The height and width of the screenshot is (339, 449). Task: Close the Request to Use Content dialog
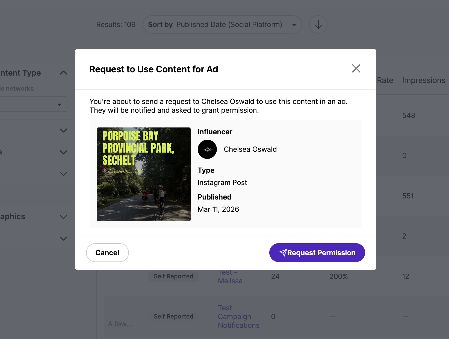pyautogui.click(x=356, y=69)
